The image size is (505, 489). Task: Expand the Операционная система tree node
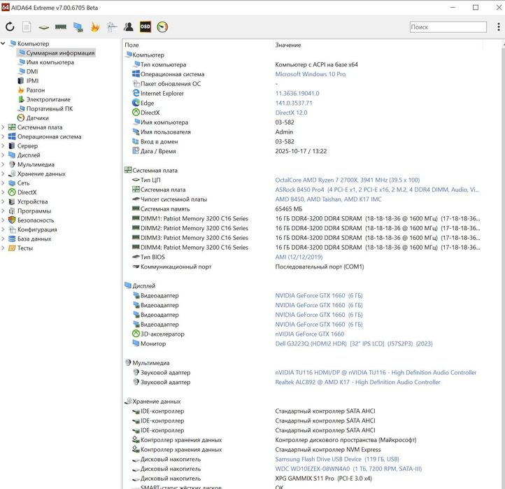(x=3, y=136)
